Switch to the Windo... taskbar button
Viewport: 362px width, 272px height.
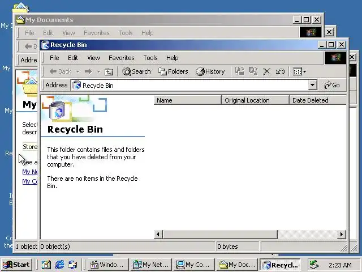click(107, 265)
